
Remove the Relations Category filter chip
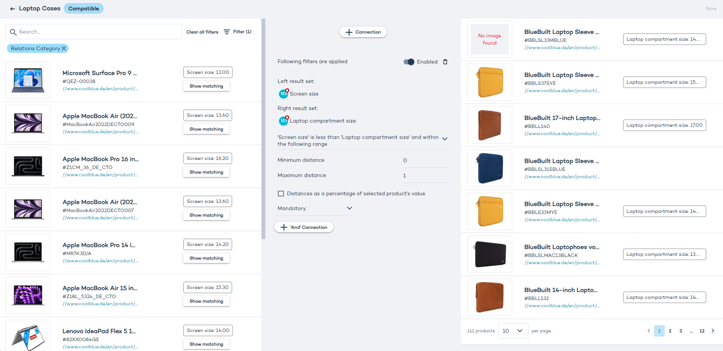[x=64, y=48]
